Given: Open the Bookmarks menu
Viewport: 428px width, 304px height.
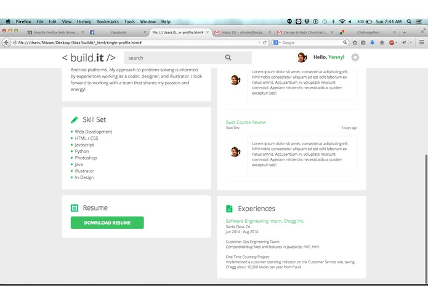Looking at the screenshot, I should pos(107,22).
